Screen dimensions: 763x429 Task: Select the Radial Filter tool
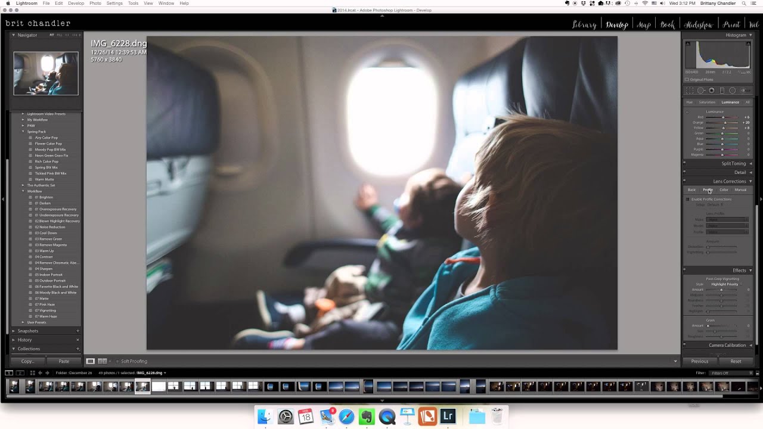click(733, 91)
